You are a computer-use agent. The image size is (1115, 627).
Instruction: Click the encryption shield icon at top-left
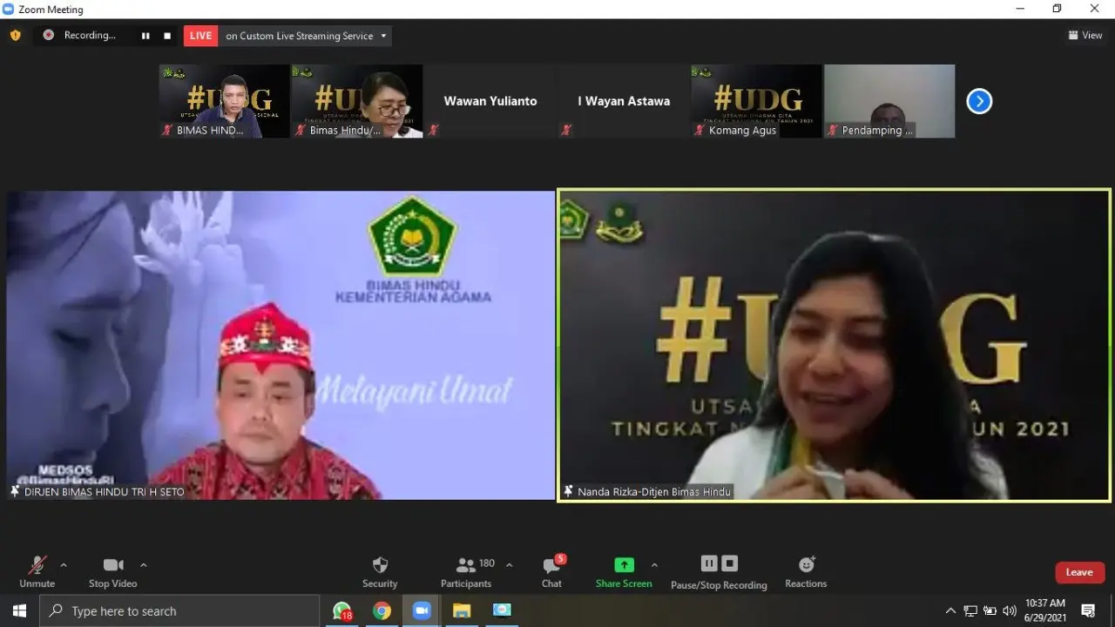(15, 36)
